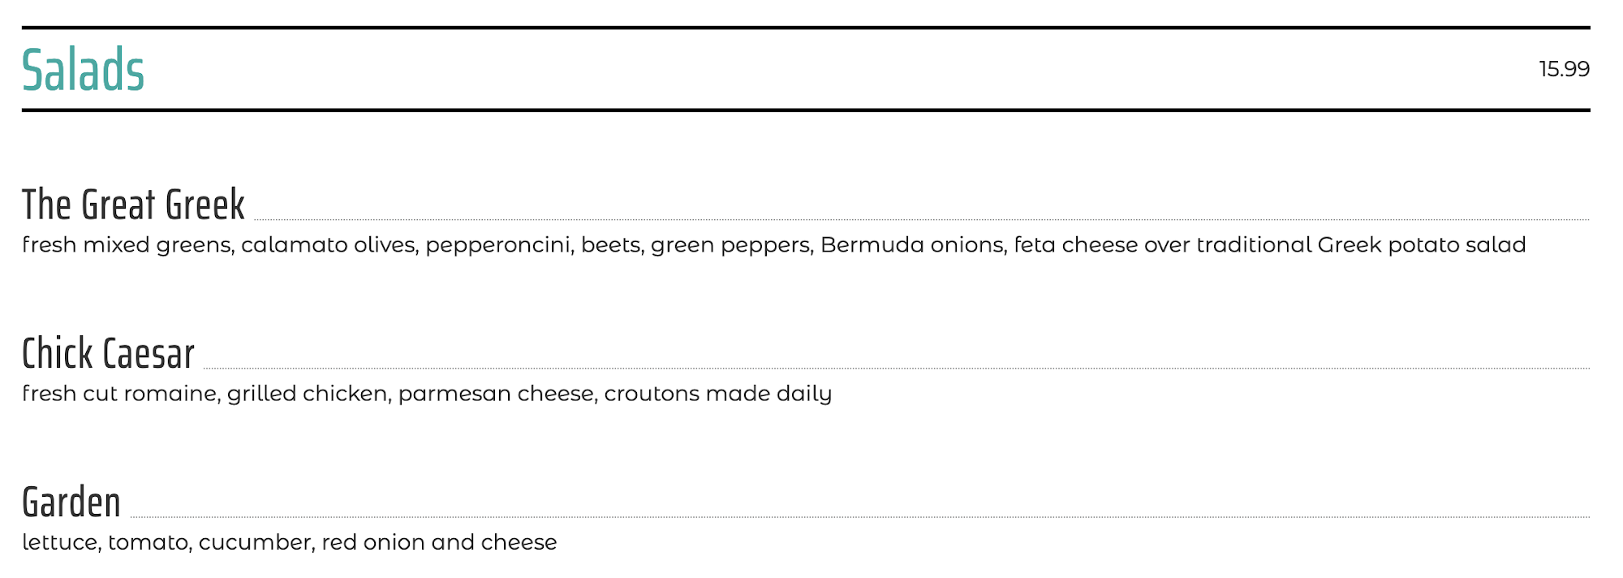Screen dimensions: 1623x578
Task: Click "calamato olives" in Great Greek description
Action: [x=329, y=245]
